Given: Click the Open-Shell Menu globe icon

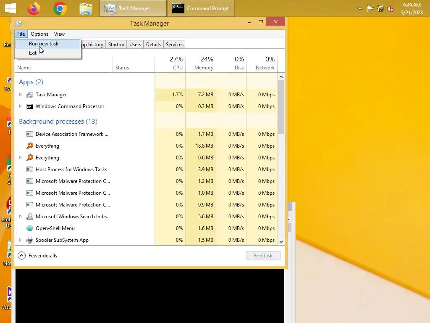Looking at the screenshot, I should [x=30, y=228].
